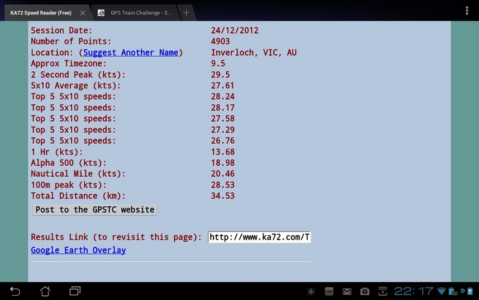Tap the download notification icon
This screenshot has width=479, height=300.
tap(383, 291)
